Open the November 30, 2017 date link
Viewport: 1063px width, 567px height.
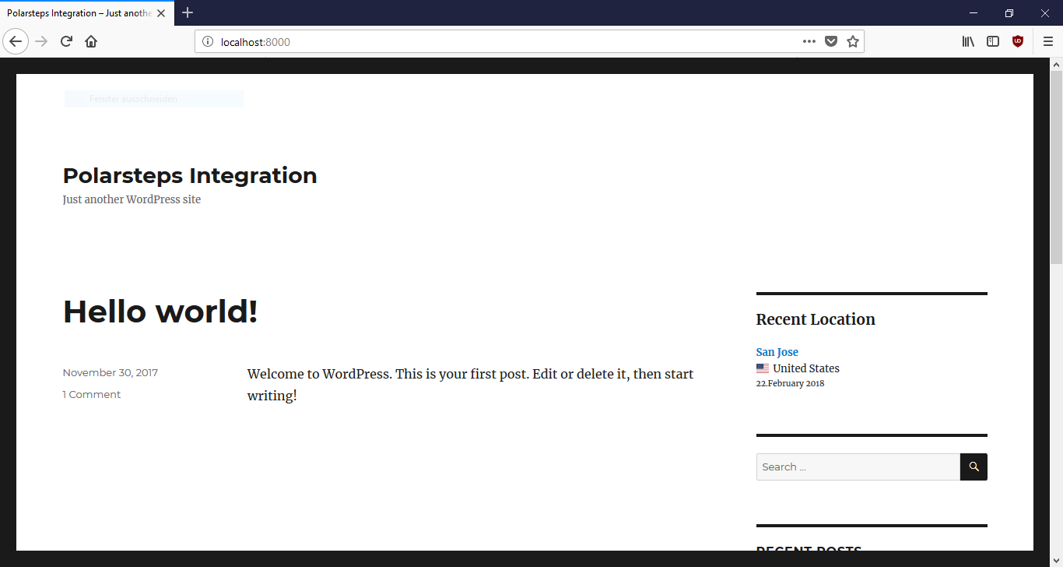(111, 373)
